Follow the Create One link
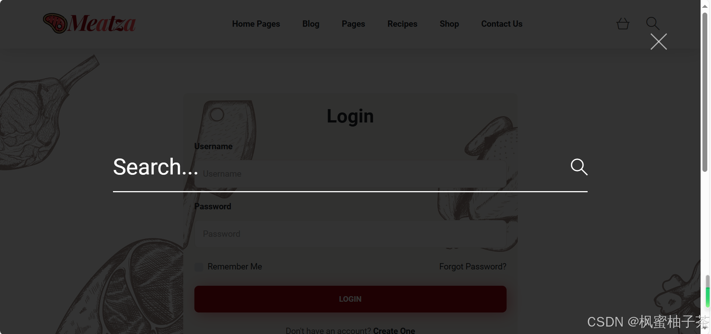This screenshot has width=711, height=334. pyautogui.click(x=394, y=330)
